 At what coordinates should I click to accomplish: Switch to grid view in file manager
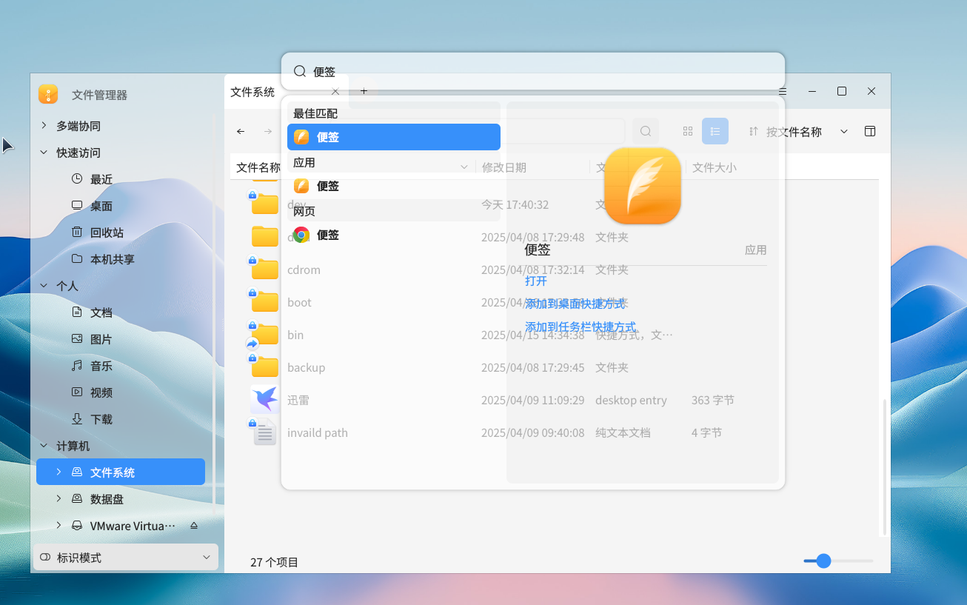click(687, 131)
